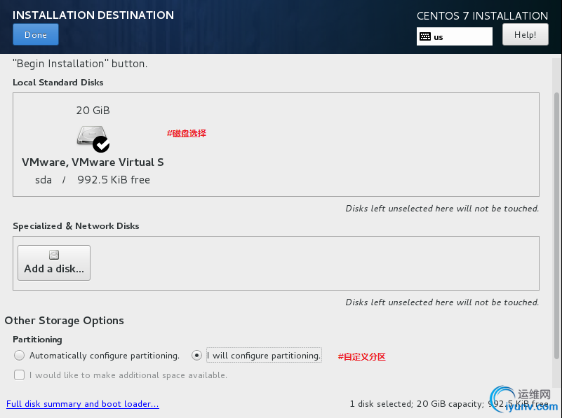Open the Help! button
The image size is (562, 418).
(525, 35)
